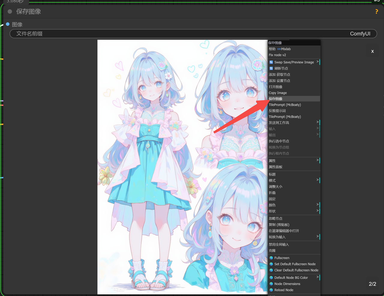Choose the highlighted 保存图像 menu entry
Screen dimensions: 384x296
point(294,99)
